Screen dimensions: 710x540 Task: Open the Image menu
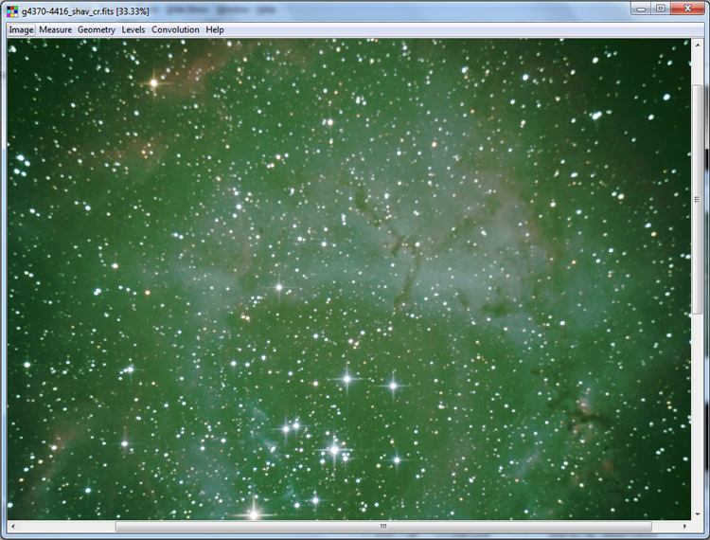pos(21,30)
